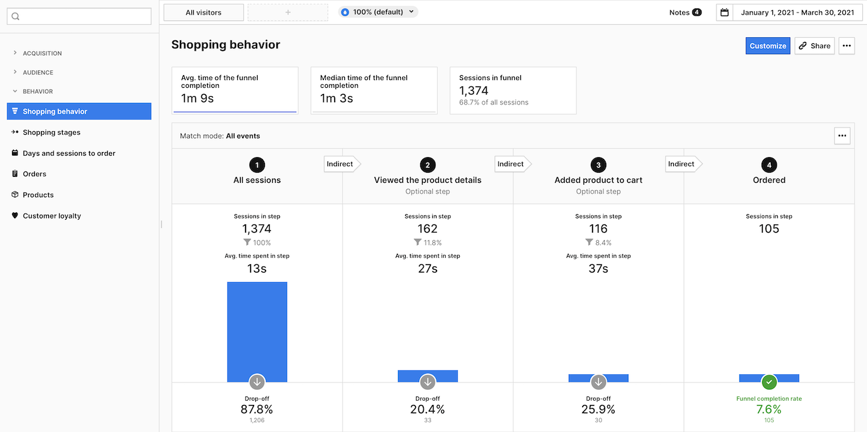Open the Customer loyalty report
Screen dimensions: 867x432
pyautogui.click(x=52, y=216)
